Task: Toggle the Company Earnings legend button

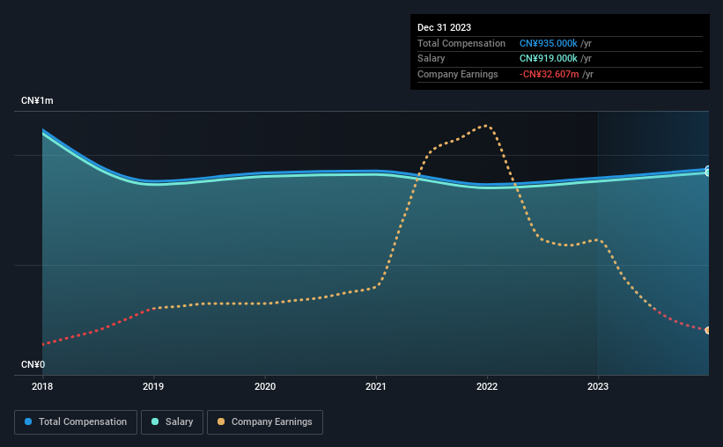Action: pos(265,422)
